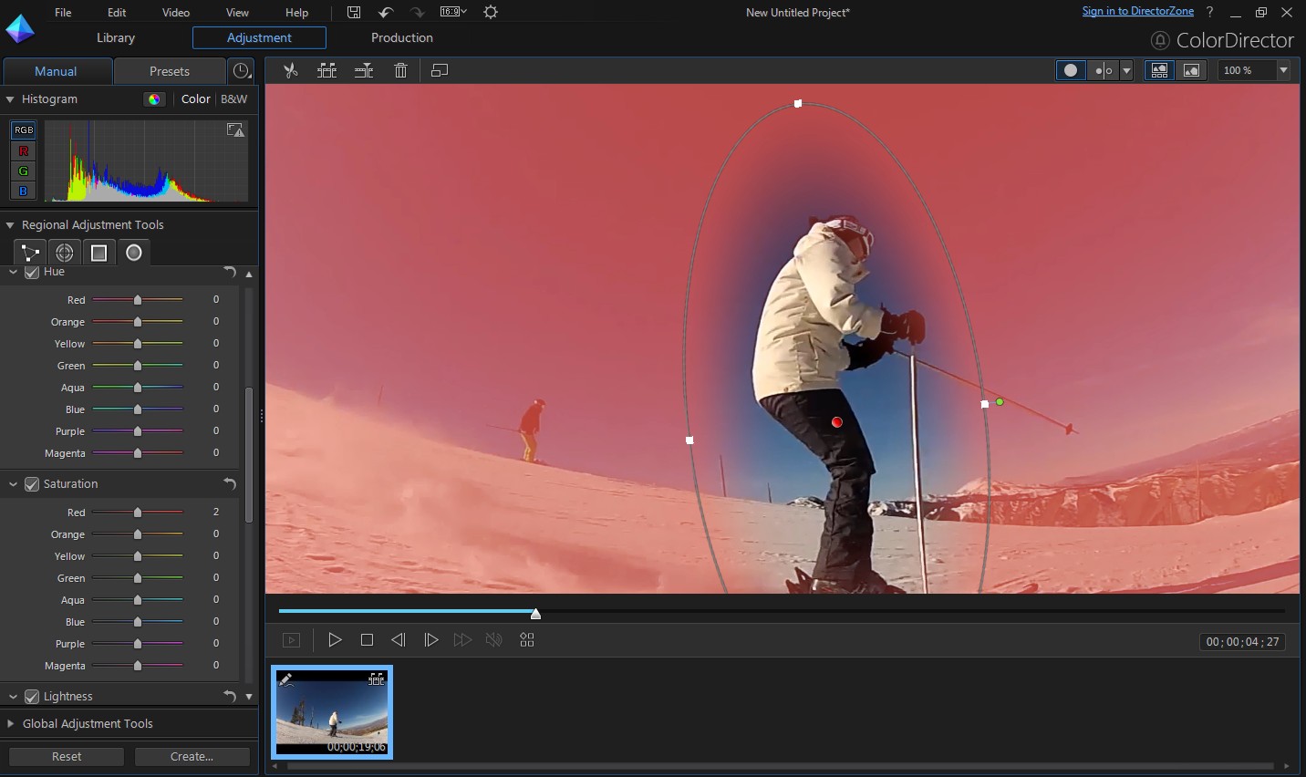
Task: Click the Red saturation slider handle
Action: click(138, 513)
